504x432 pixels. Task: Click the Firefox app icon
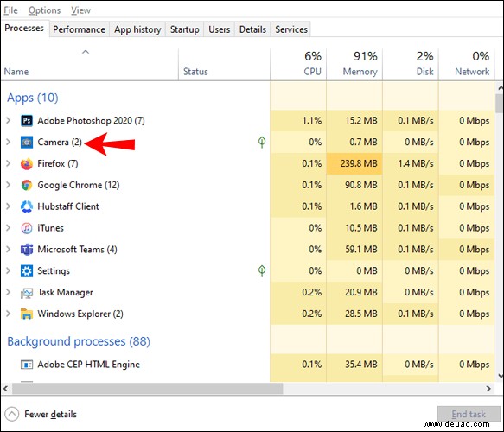click(x=27, y=164)
